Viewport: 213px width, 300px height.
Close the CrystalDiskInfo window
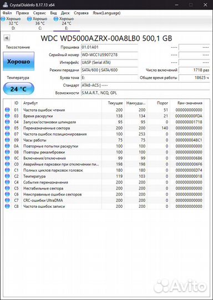(x=206, y=5)
